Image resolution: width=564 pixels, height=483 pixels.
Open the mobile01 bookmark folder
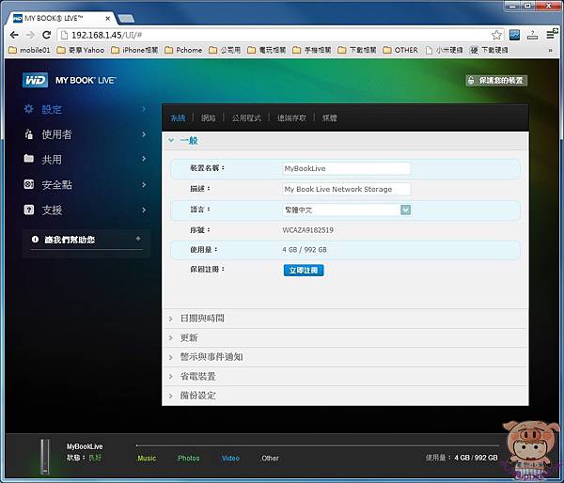[x=29, y=50]
